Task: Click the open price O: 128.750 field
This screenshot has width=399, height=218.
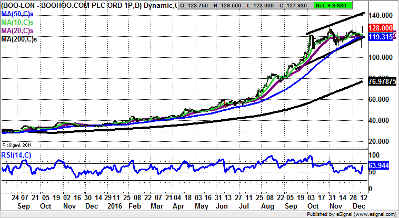Action: click(x=195, y=5)
